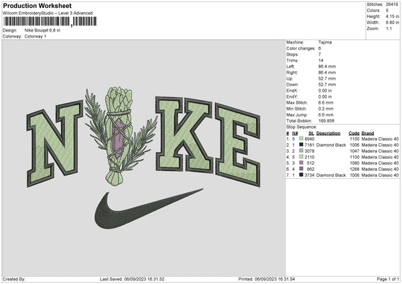Click the Machine value Tajima
The height and width of the screenshot is (284, 402).
[x=326, y=42]
